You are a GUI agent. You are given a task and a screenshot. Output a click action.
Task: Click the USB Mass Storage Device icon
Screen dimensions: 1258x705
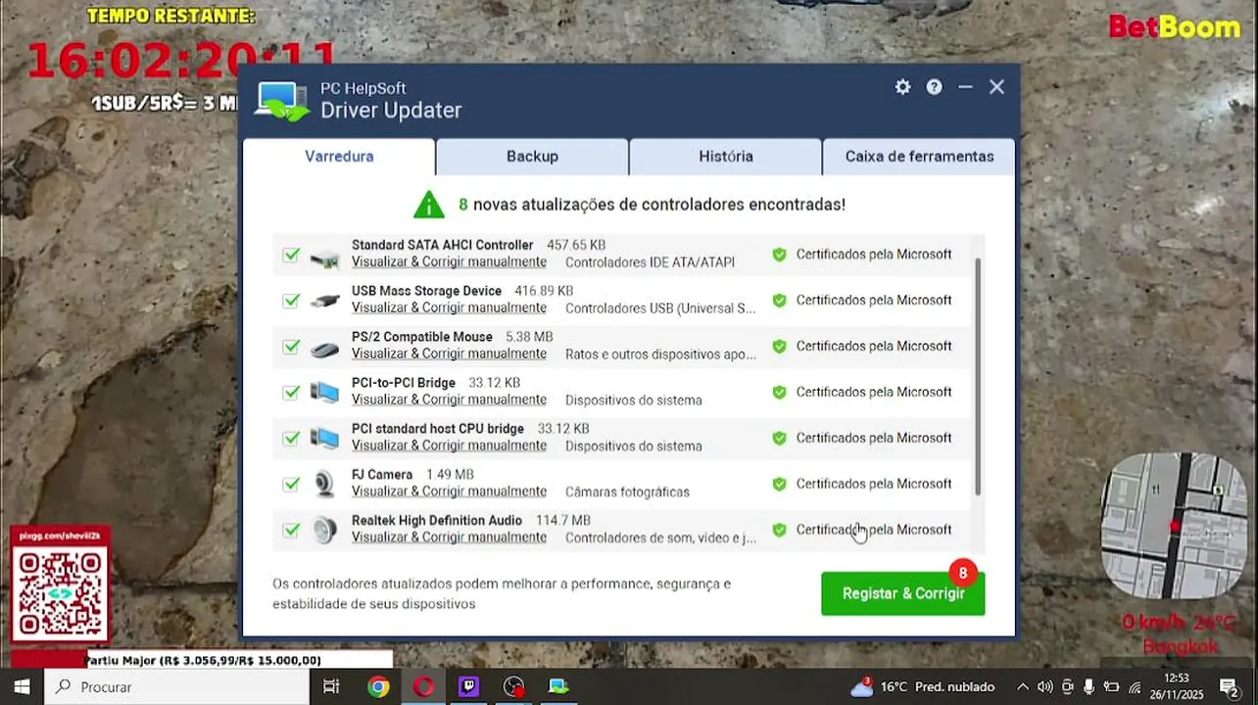[x=324, y=301]
